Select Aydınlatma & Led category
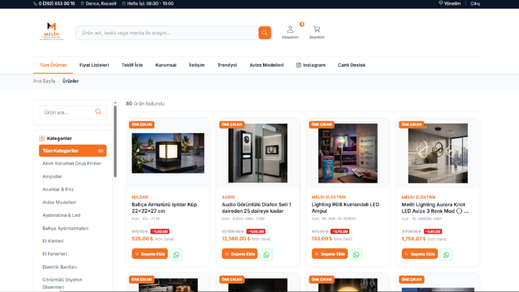519x292 pixels. tap(62, 215)
